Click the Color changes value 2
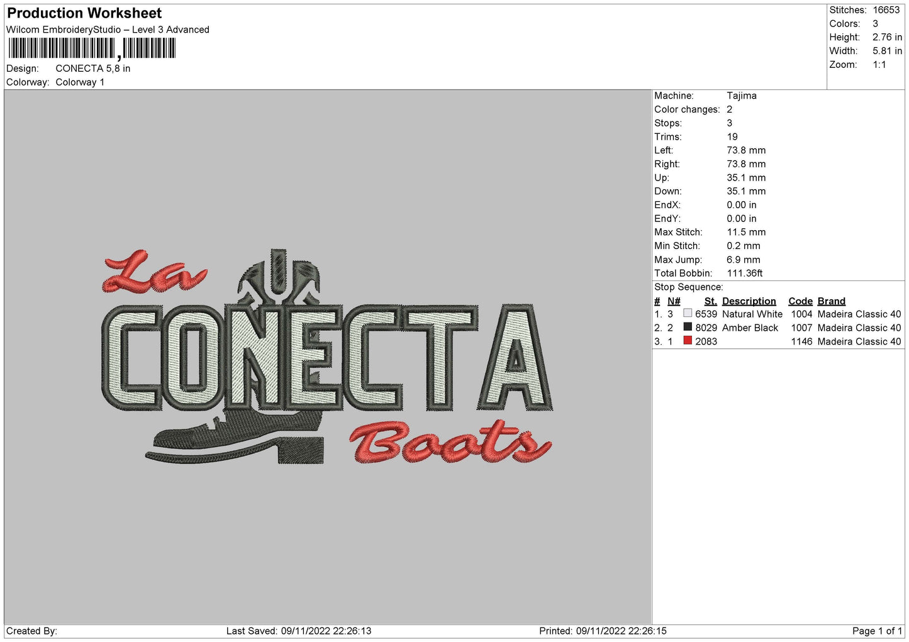909x642 pixels. [x=729, y=109]
